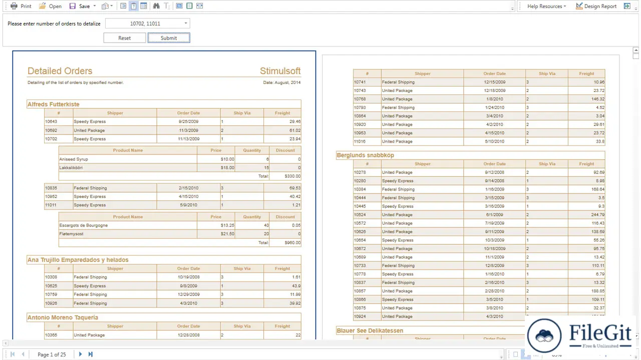Click freight value 146.32
641x360 pixels.
pos(597,99)
